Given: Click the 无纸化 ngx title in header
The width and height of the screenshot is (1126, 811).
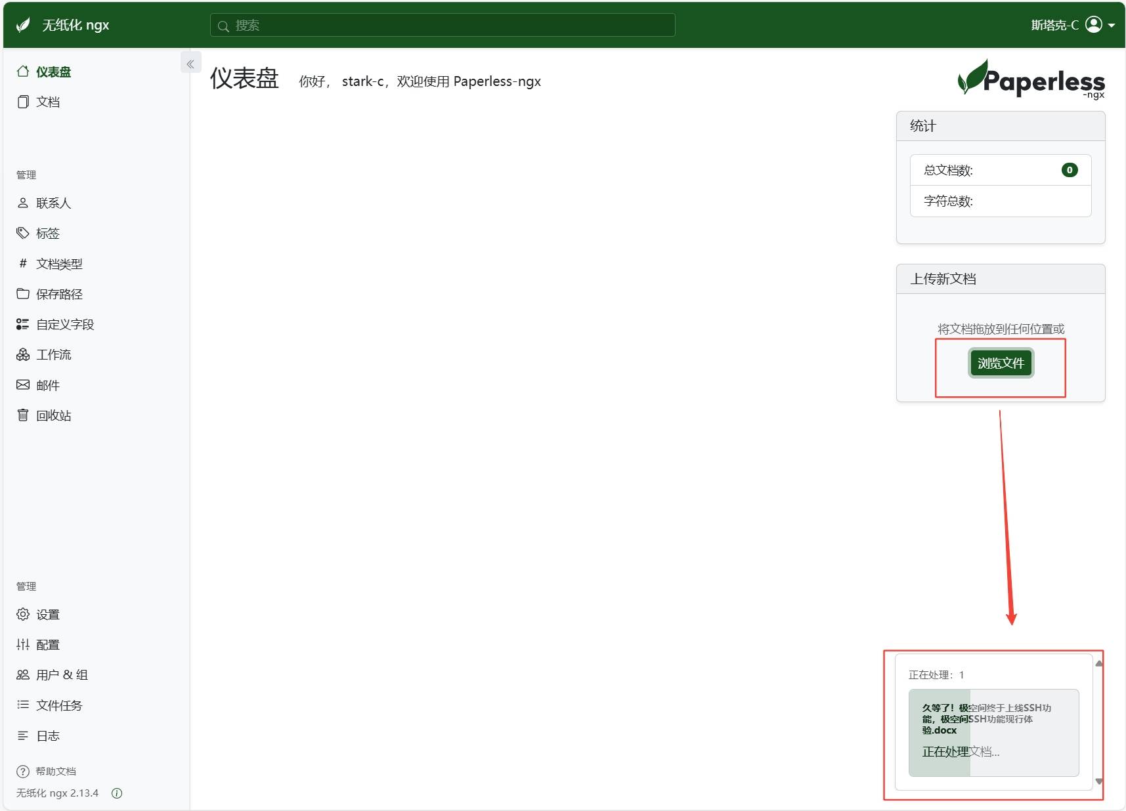Looking at the screenshot, I should pos(76,25).
